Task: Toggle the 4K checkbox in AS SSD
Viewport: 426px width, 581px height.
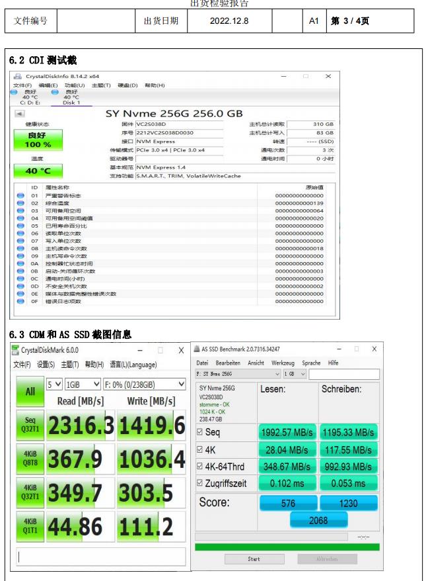Action: [x=199, y=449]
